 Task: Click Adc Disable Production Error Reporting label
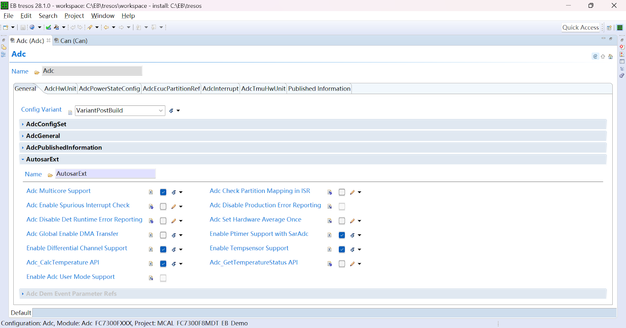click(265, 205)
